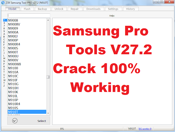The image size is (175, 132).
Task: Filter models by index letter B
Action: coord(4,37)
